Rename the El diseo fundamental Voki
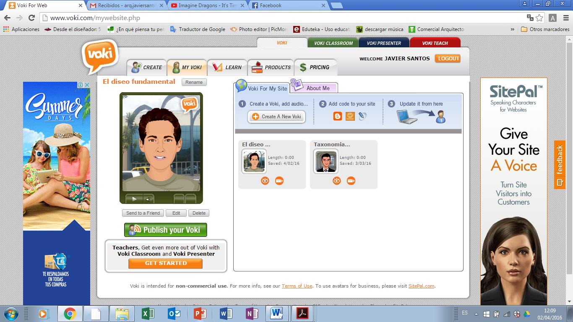Image resolution: width=573 pixels, height=322 pixels. (x=194, y=82)
